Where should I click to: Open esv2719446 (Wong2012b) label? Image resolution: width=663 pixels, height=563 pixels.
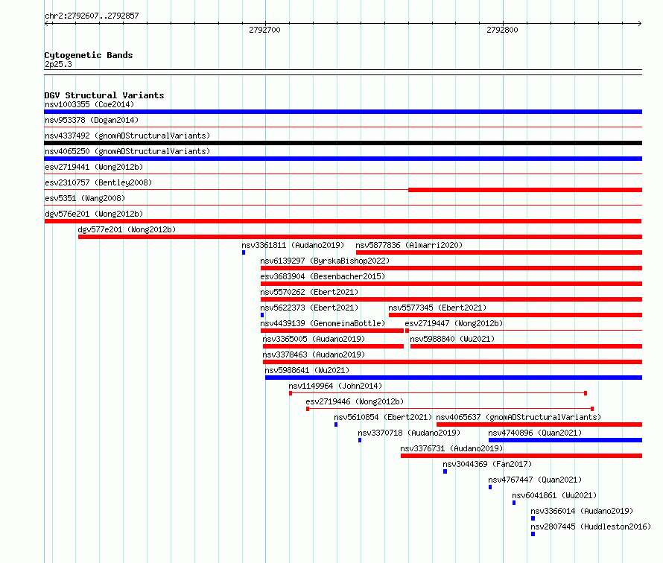click(x=355, y=401)
